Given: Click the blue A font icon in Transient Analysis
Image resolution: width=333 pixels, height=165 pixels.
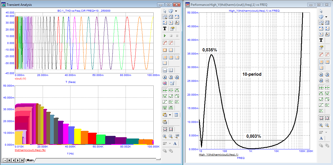Looking at the screenshot, I should pos(175,143).
